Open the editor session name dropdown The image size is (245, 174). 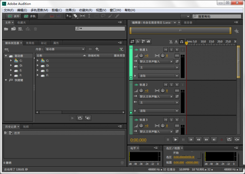tap(175, 23)
